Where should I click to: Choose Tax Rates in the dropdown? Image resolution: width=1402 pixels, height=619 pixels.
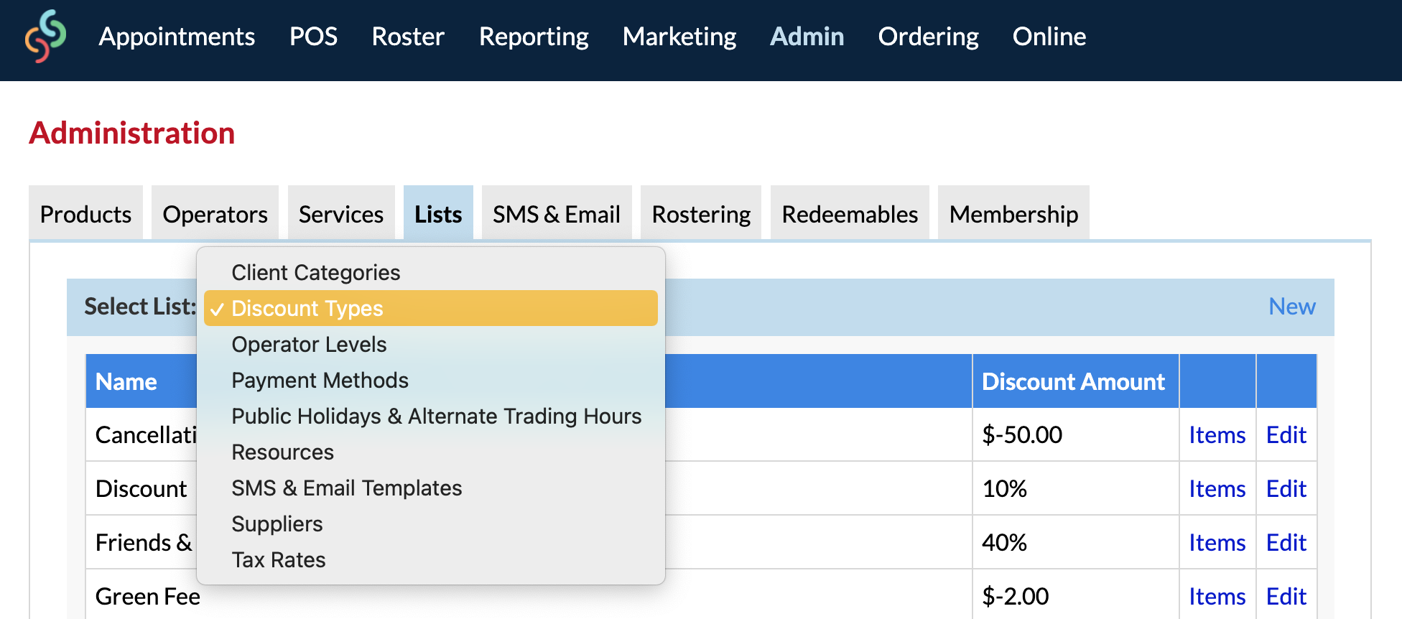click(431, 559)
